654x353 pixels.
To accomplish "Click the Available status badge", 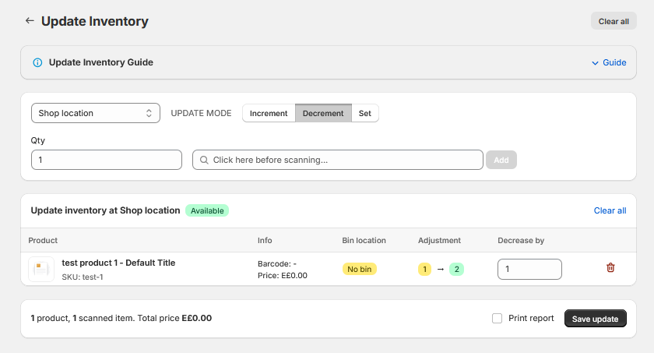I will pyautogui.click(x=207, y=210).
